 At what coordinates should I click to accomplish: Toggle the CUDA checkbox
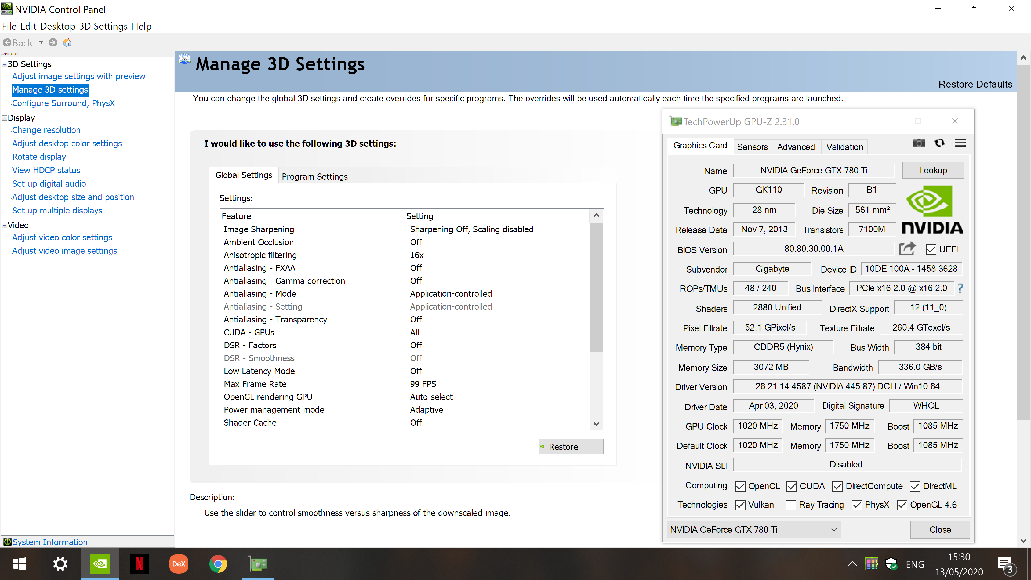coord(791,486)
